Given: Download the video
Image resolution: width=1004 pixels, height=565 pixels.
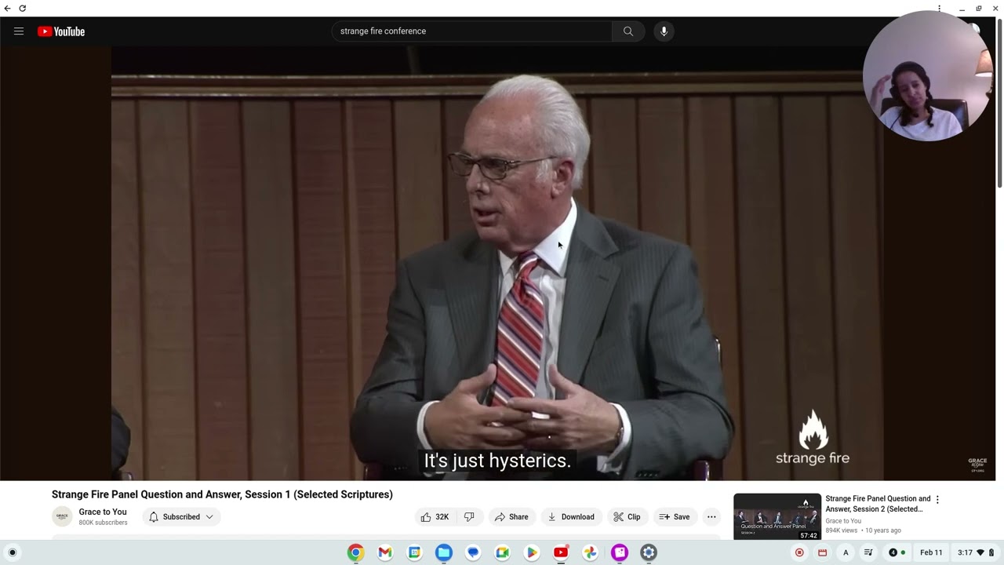Looking at the screenshot, I should pyautogui.click(x=571, y=517).
